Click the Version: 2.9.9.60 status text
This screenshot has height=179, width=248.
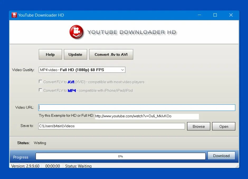point(25,166)
